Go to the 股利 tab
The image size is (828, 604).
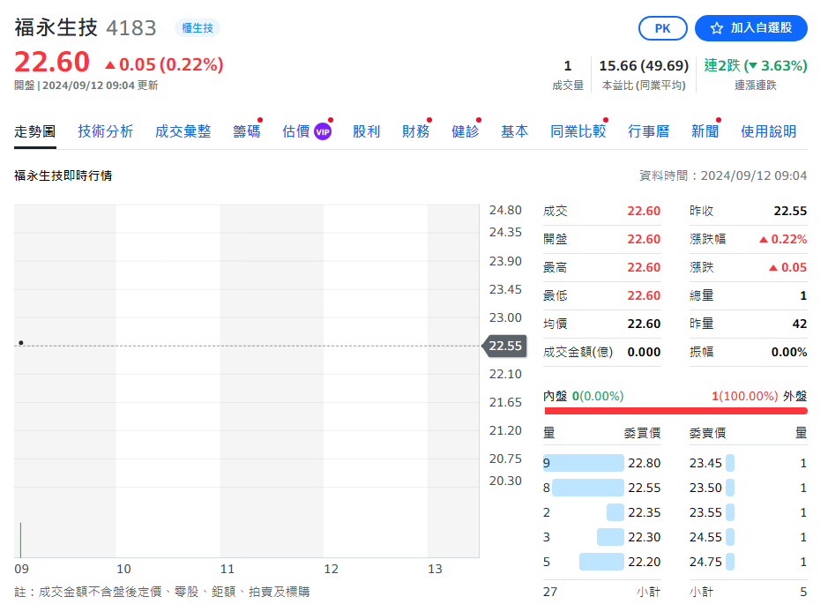(x=367, y=131)
